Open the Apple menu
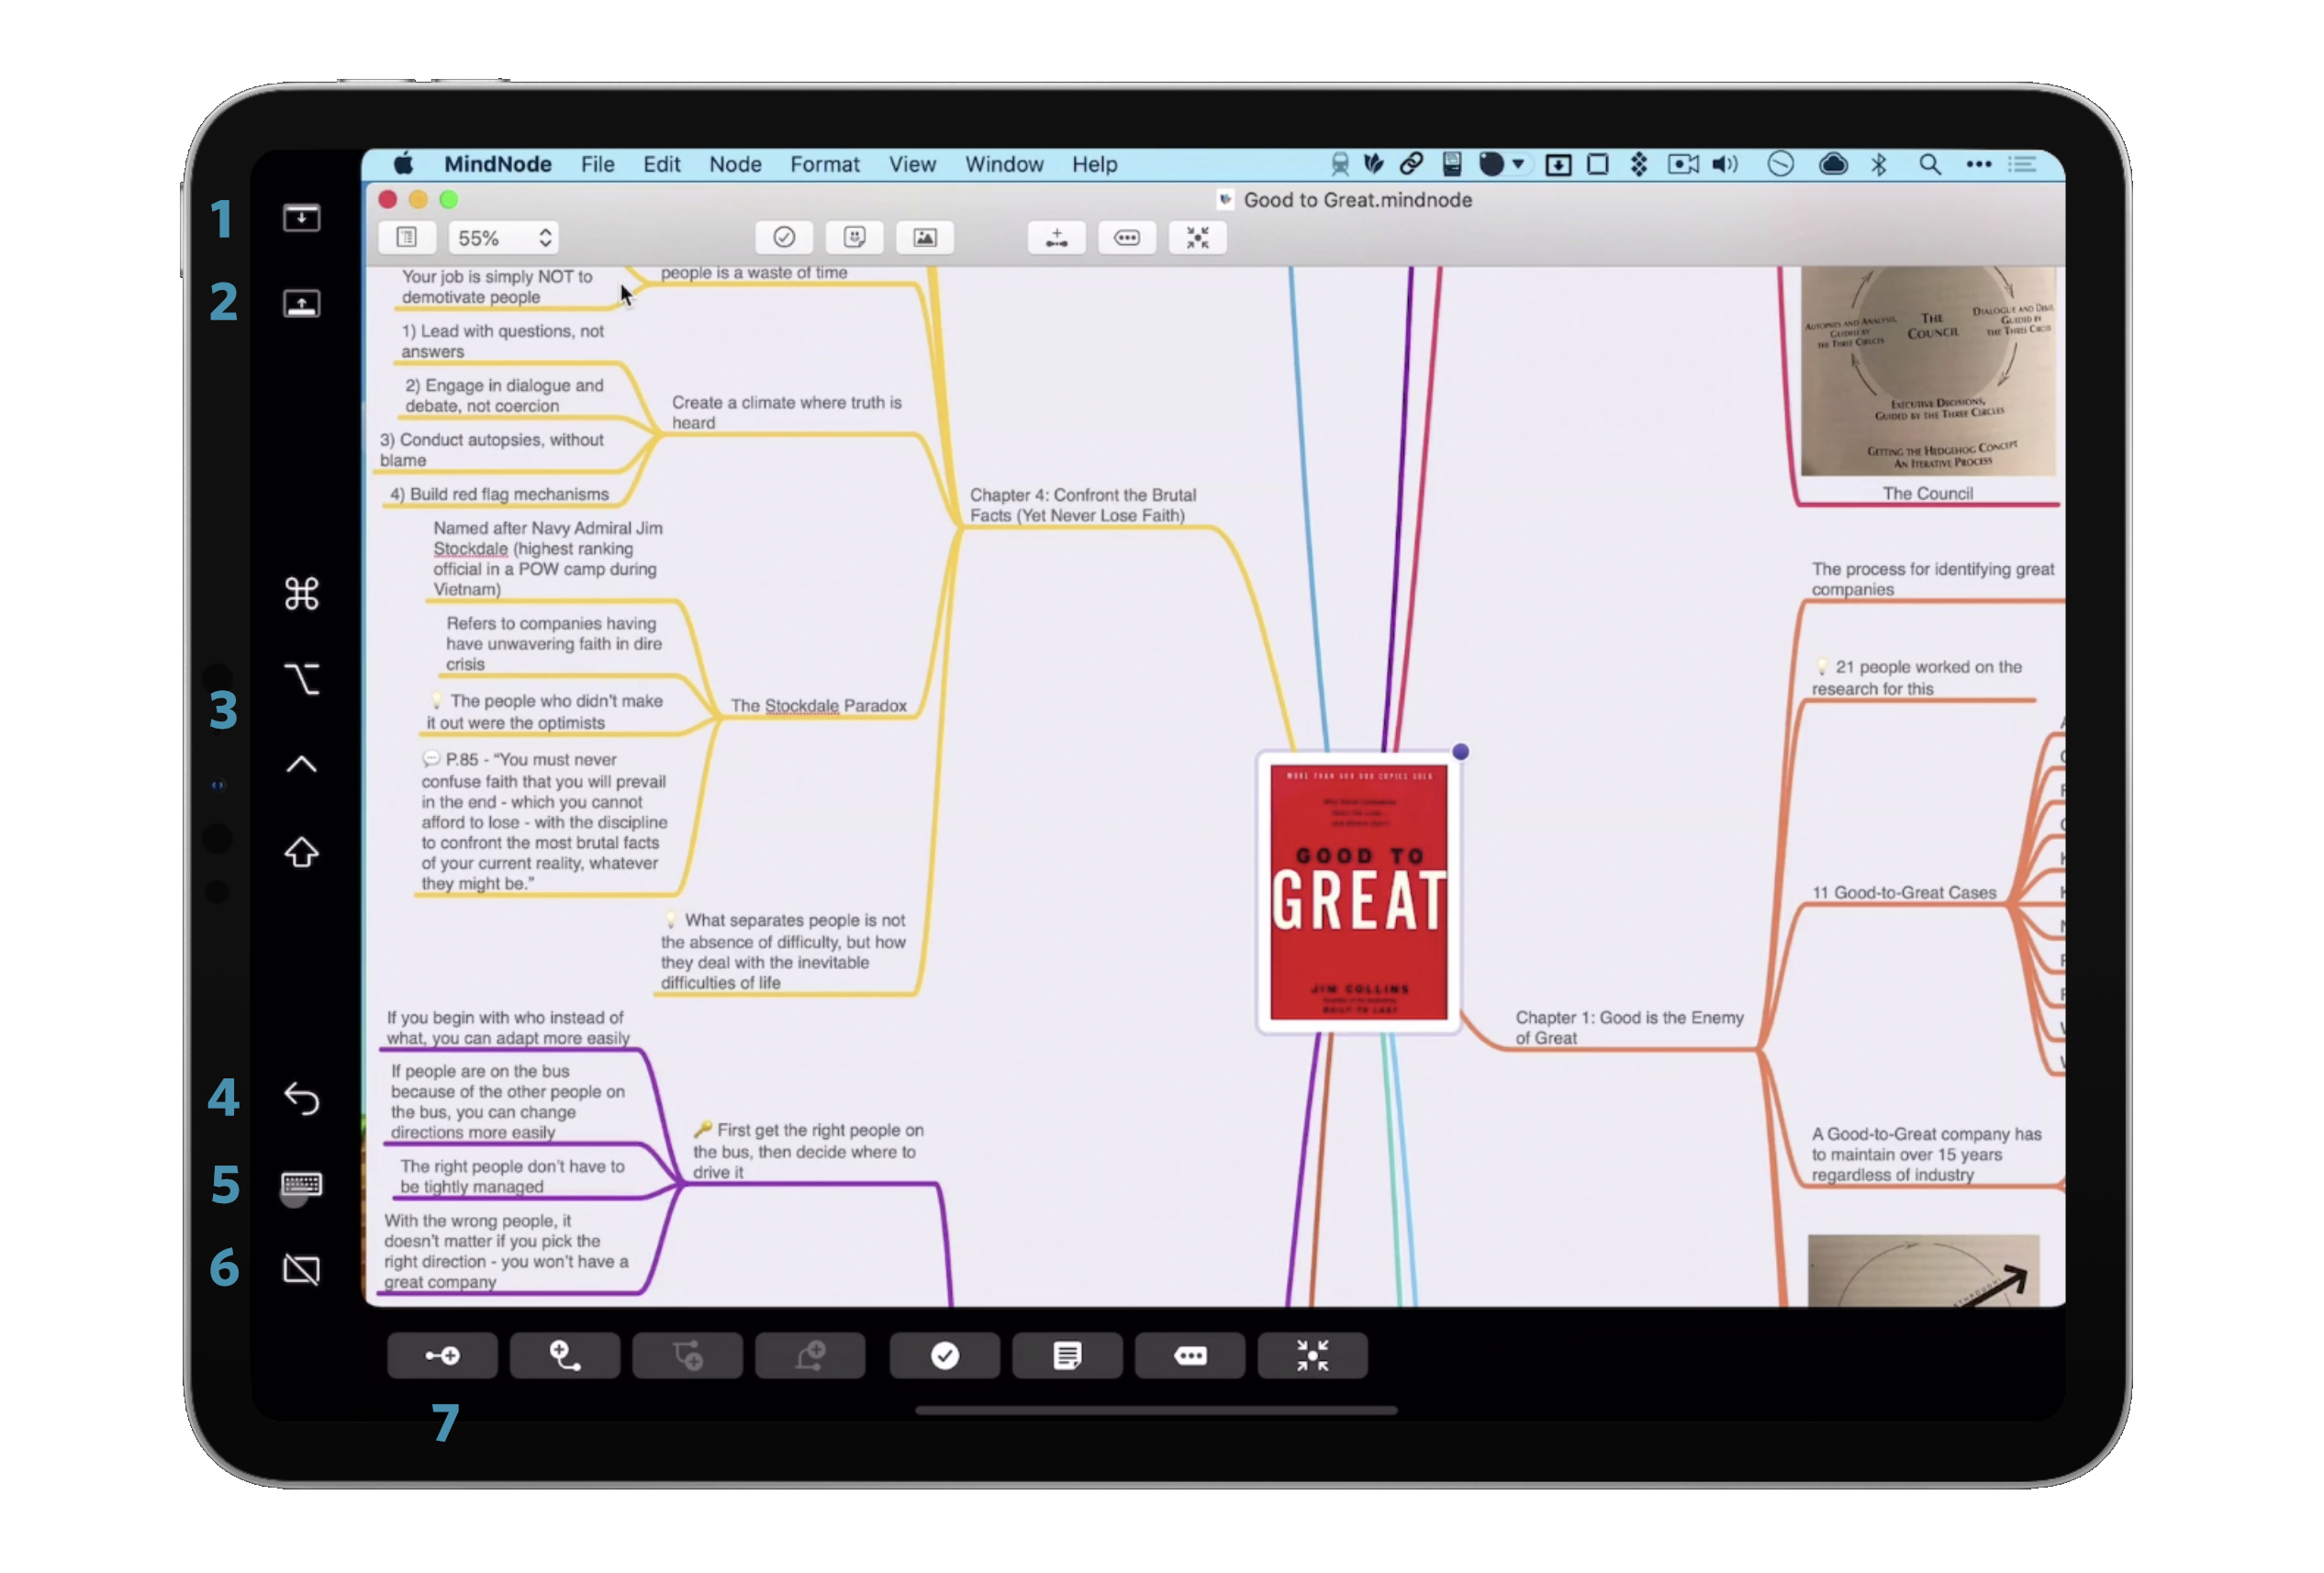This screenshot has width=2324, height=1573. (x=404, y=164)
